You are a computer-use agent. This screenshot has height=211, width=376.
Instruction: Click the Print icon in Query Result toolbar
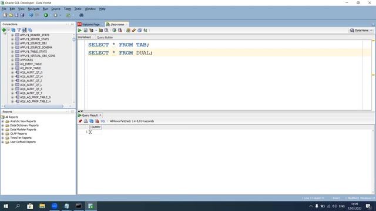coord(86,121)
